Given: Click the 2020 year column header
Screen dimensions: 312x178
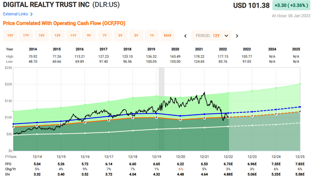Looking at the screenshot, I should click(x=175, y=49).
